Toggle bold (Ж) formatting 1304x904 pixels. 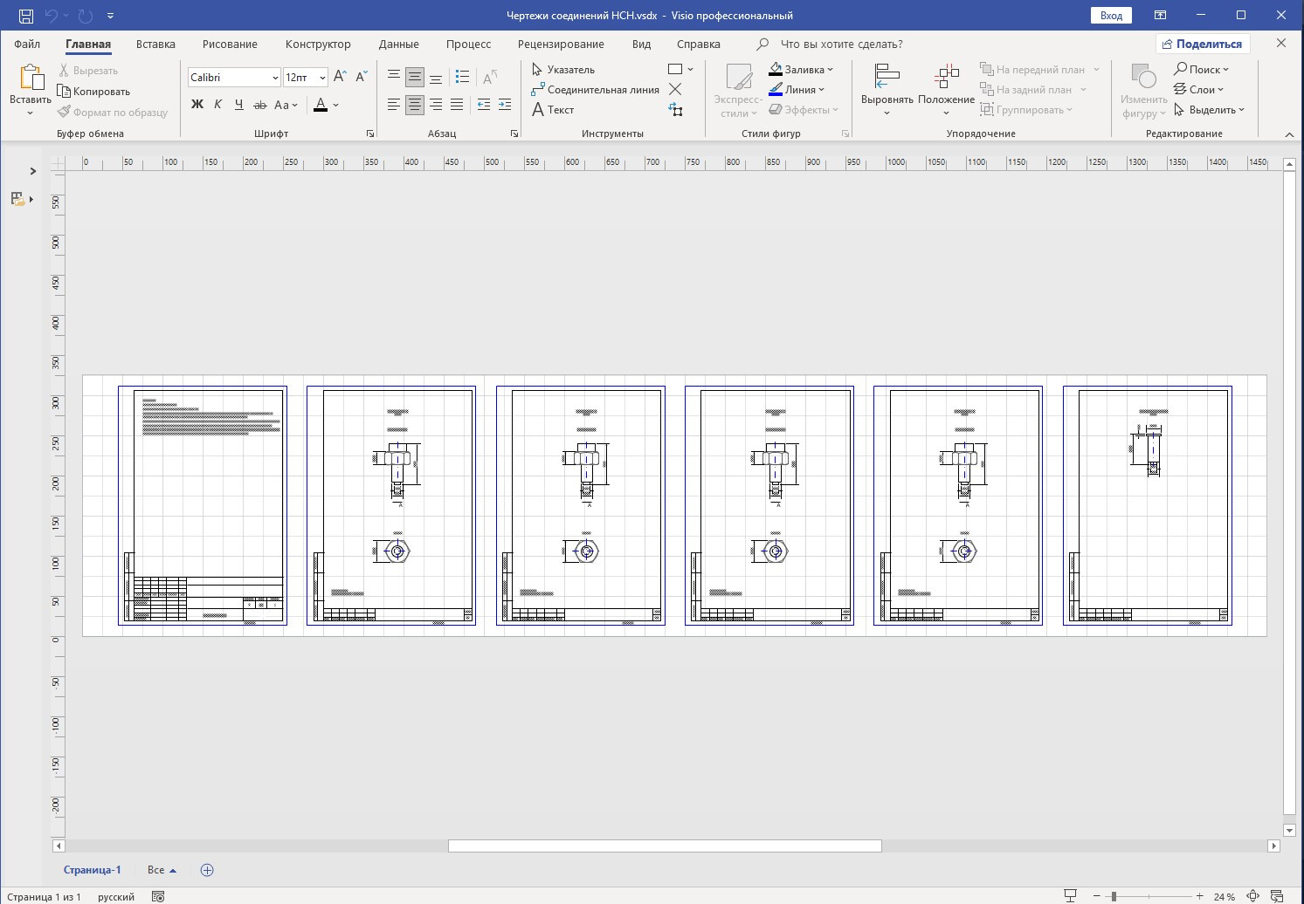coord(197,105)
